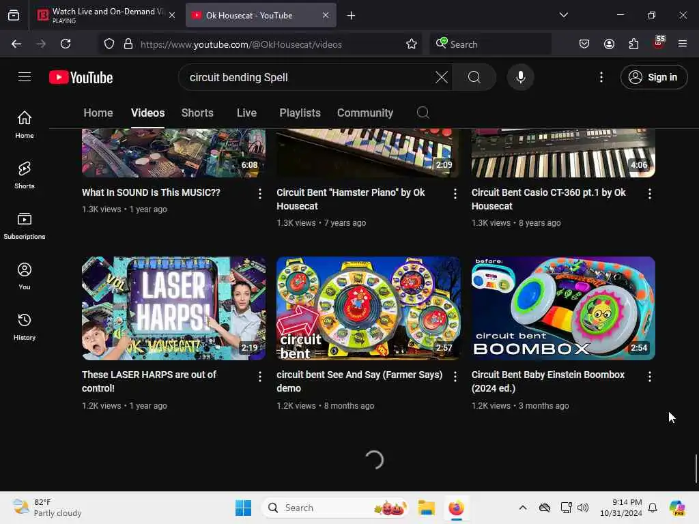699x524 pixels.
Task: Open options for LASER HARPS video
Action: click(x=260, y=377)
